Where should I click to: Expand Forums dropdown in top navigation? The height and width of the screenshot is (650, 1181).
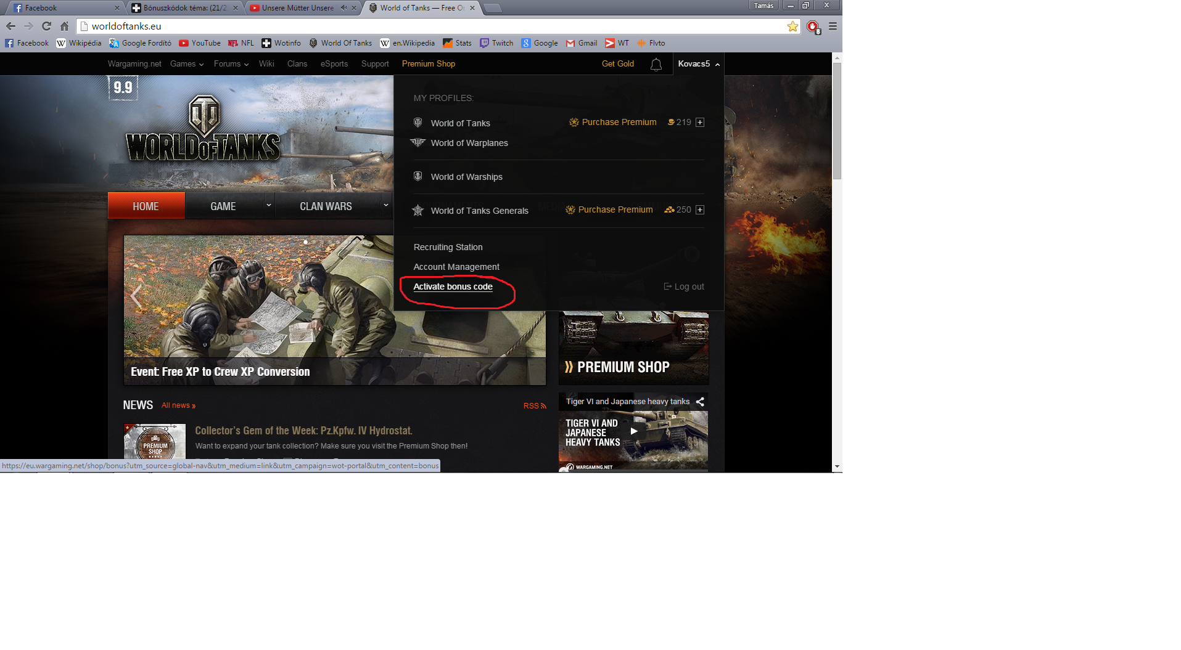231,64
